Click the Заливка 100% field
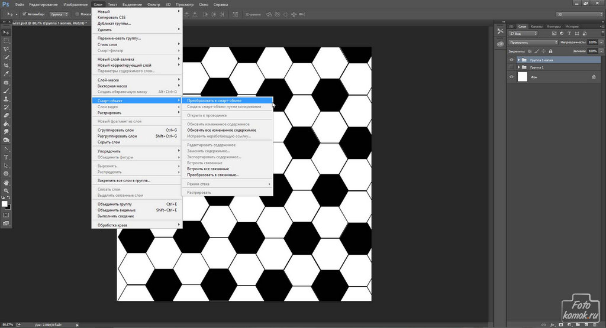 tap(592, 51)
